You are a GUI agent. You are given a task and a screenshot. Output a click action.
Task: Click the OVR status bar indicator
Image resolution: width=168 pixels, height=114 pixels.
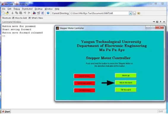click(x=161, y=112)
